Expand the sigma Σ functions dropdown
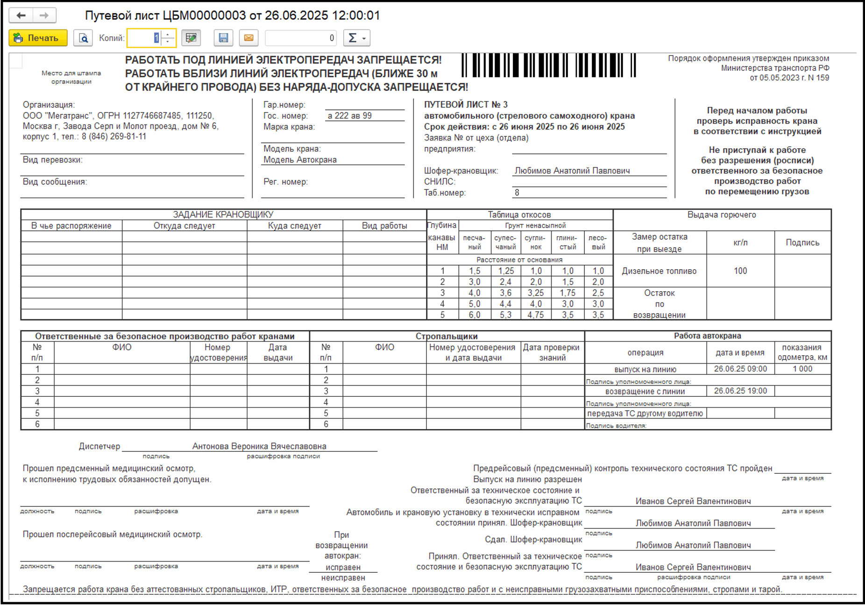The width and height of the screenshot is (865, 605). [x=357, y=38]
